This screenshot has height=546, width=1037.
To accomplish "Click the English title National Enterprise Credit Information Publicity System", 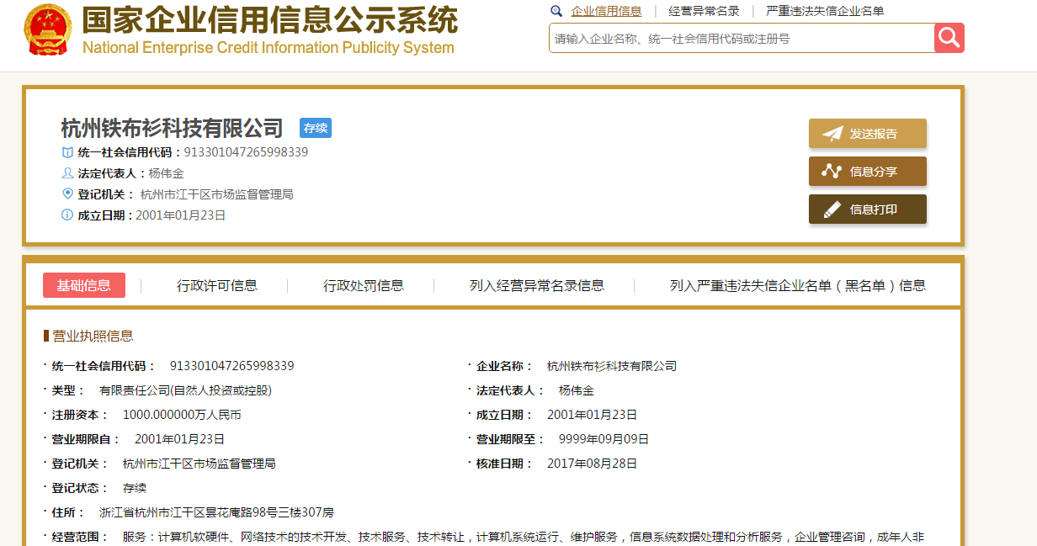I will (269, 48).
